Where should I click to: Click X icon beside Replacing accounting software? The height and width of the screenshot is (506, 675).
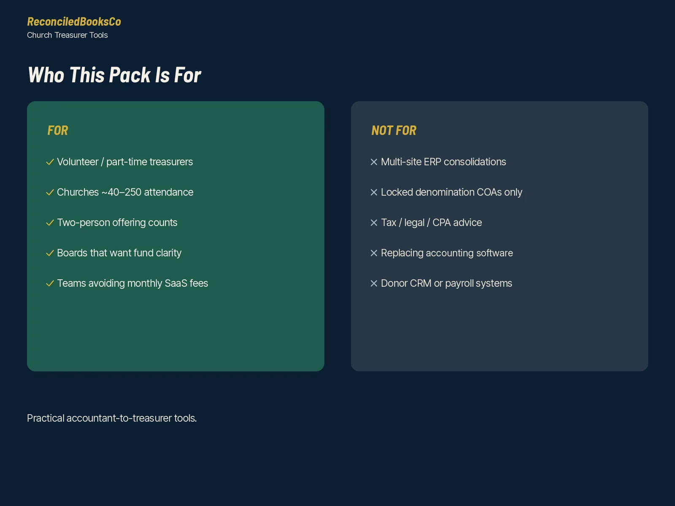374,253
